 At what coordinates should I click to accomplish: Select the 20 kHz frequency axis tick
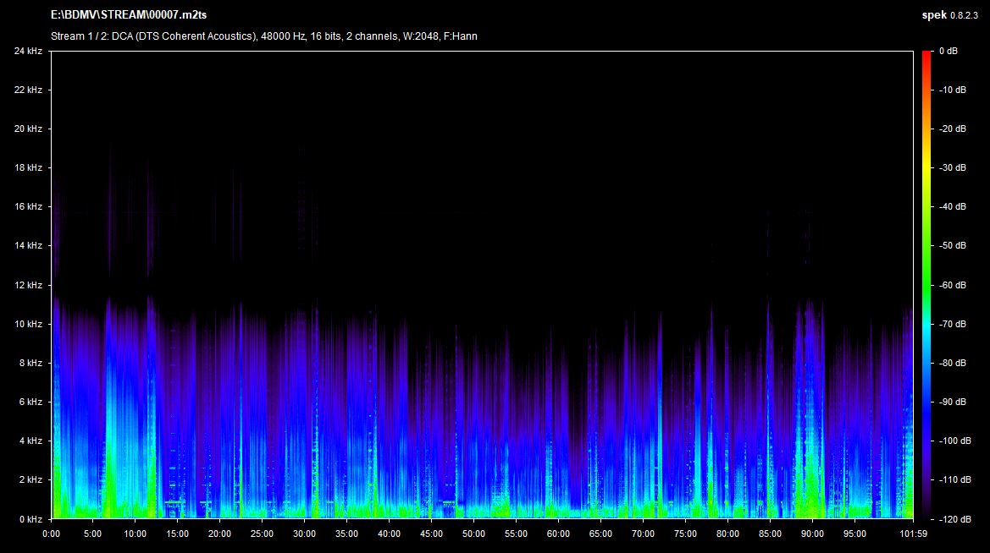pos(27,129)
